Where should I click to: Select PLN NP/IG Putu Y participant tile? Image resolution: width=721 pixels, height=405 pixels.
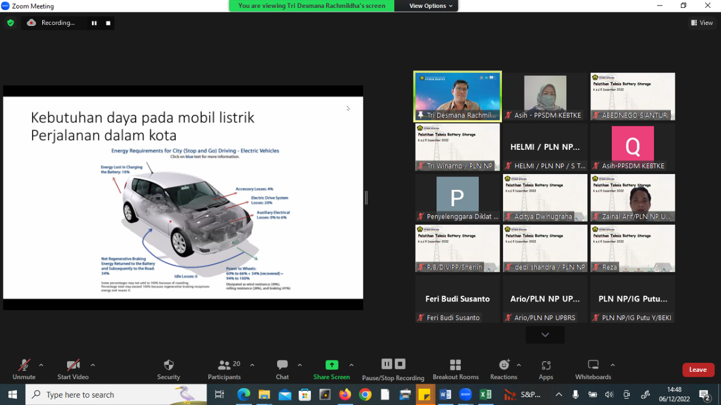(x=633, y=299)
